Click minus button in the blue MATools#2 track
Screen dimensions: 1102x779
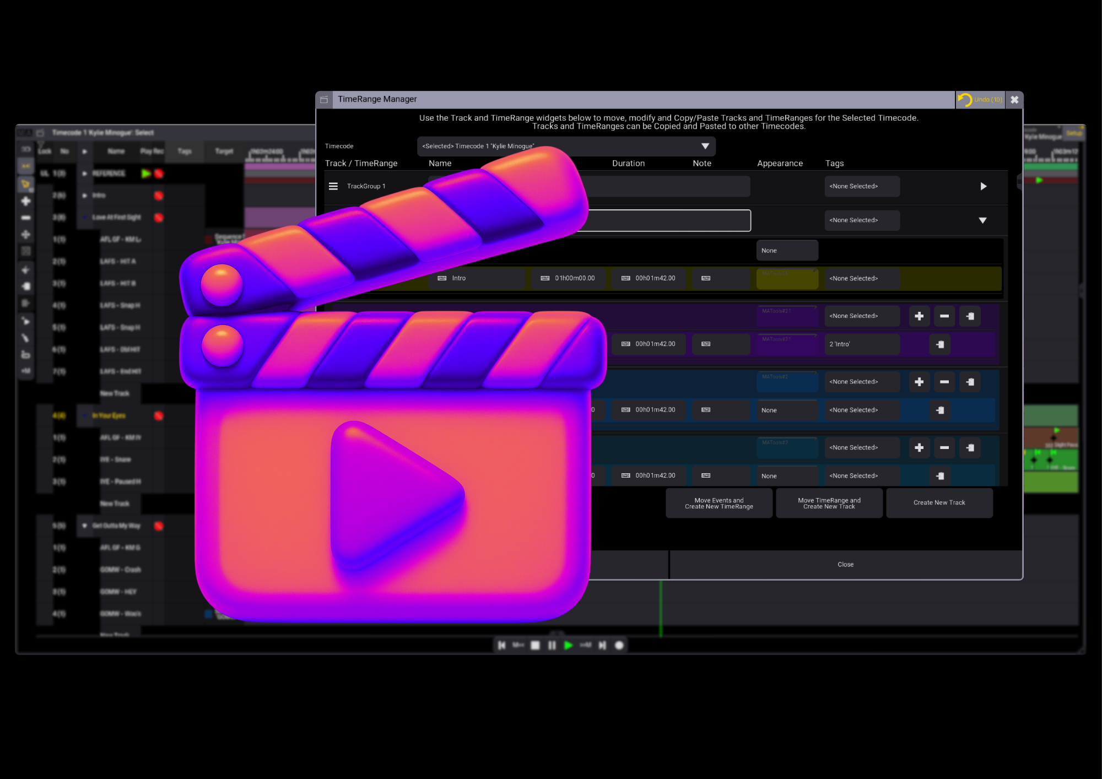click(944, 382)
